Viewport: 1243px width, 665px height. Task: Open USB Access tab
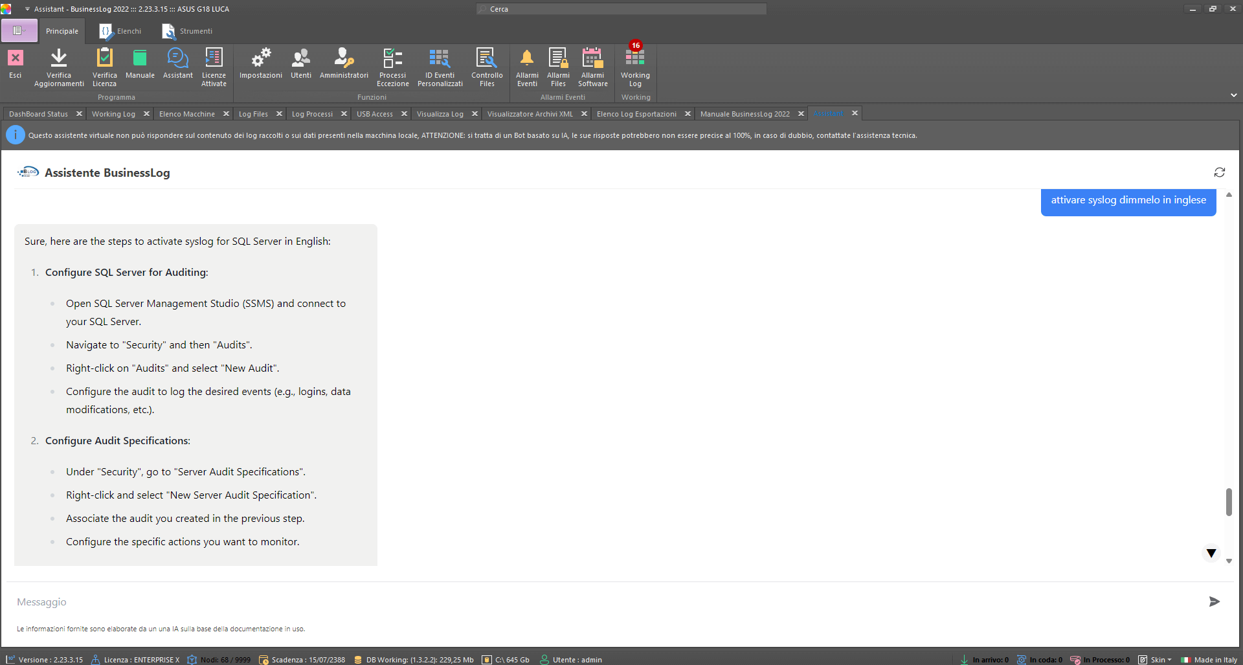[x=374, y=114]
